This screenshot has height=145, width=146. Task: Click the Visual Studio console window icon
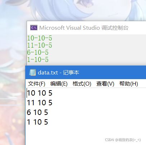[x=34, y=28]
